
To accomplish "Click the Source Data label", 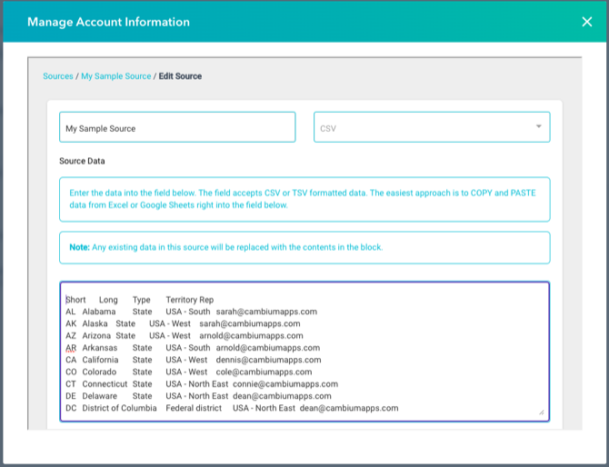I will click(x=82, y=161).
